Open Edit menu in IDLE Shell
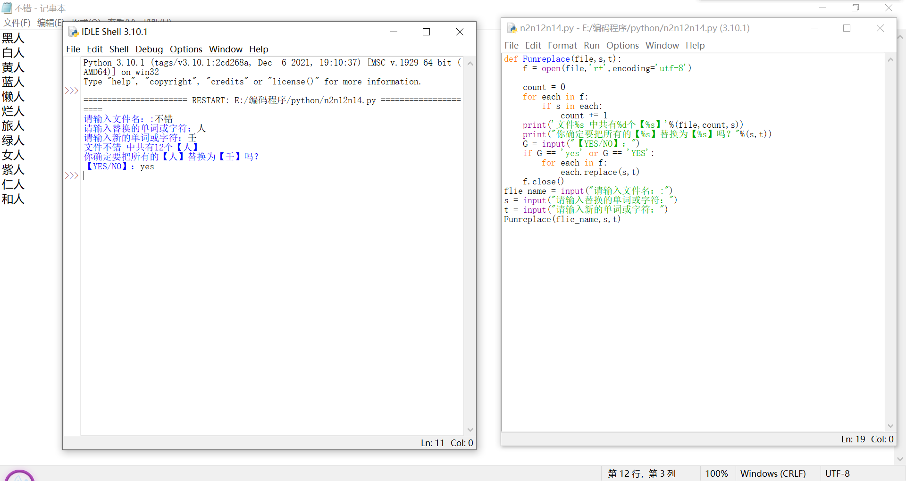 pos(94,49)
